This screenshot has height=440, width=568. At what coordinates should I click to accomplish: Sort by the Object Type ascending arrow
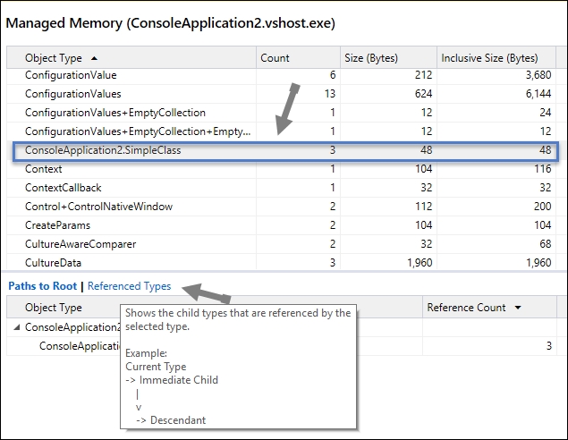[x=94, y=58]
